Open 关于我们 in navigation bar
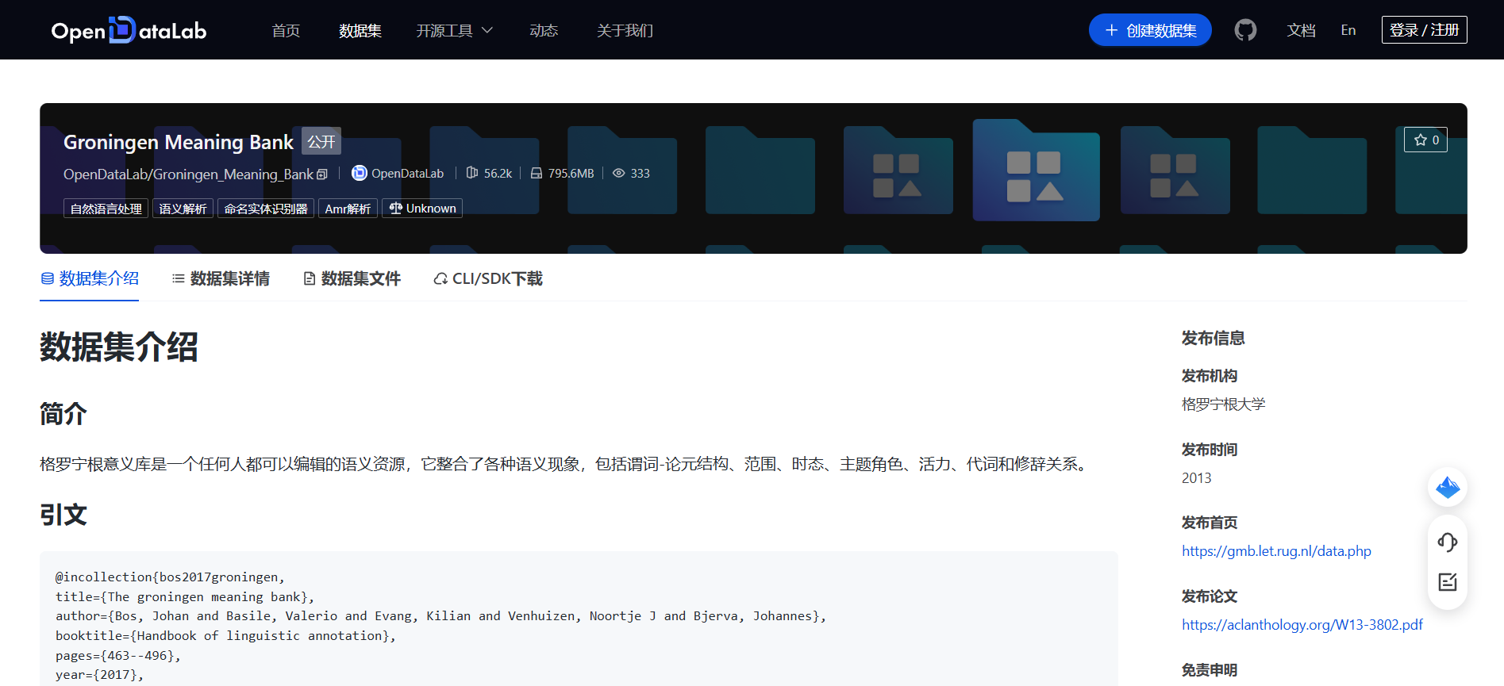Screen dimensions: 1504x686 (x=625, y=30)
